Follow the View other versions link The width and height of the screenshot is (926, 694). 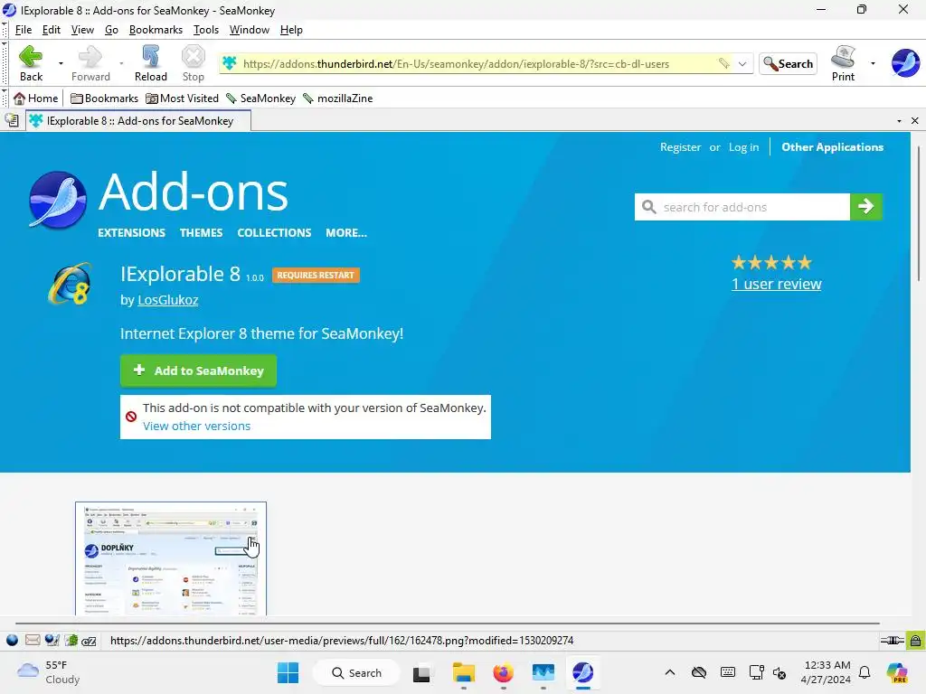pos(196,427)
